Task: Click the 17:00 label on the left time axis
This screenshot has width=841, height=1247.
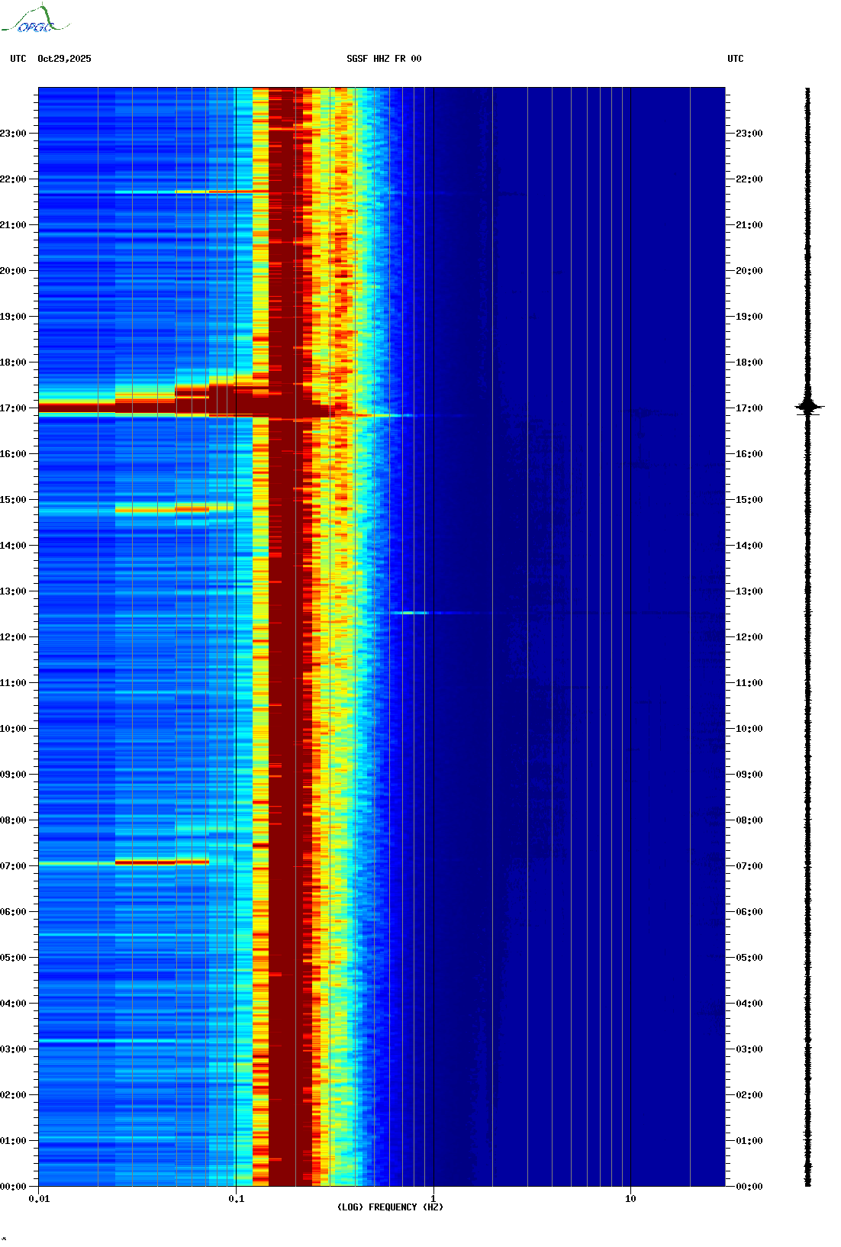Action: pos(14,408)
